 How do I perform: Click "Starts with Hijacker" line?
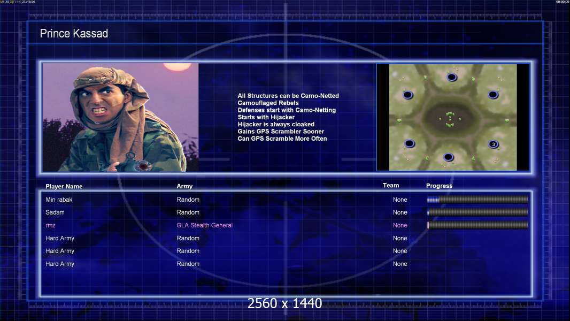click(266, 117)
